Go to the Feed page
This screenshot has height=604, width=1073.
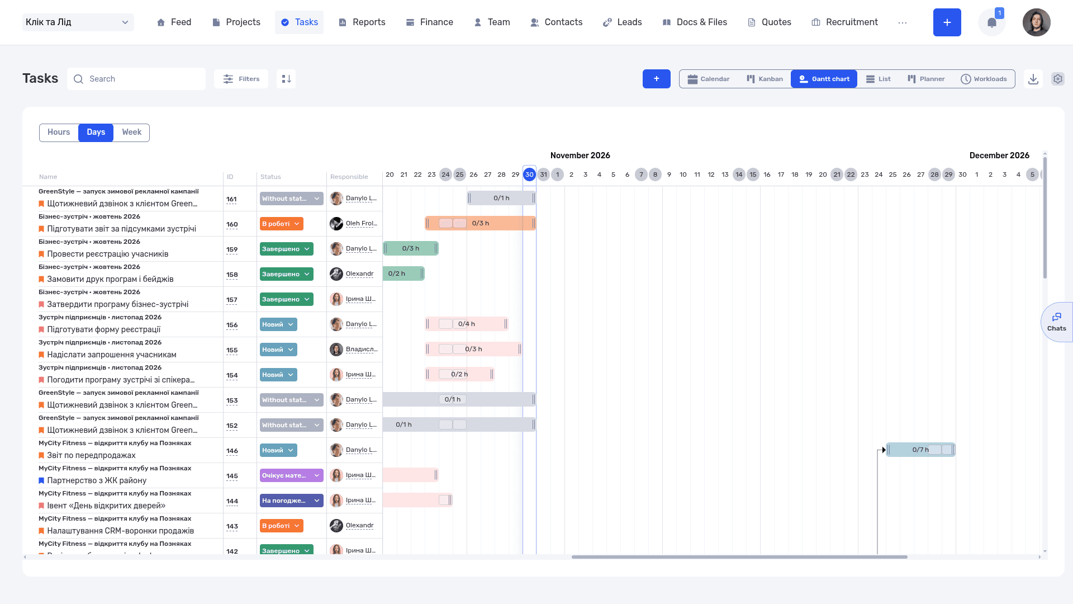tap(174, 22)
